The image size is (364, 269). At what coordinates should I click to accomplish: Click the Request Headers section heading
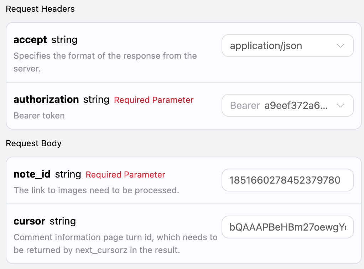tap(40, 9)
